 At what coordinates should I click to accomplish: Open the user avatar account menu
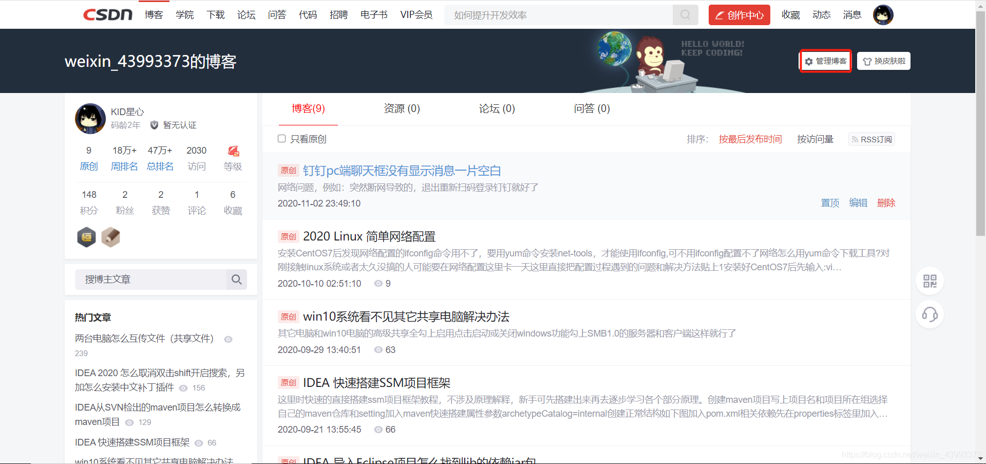point(883,15)
